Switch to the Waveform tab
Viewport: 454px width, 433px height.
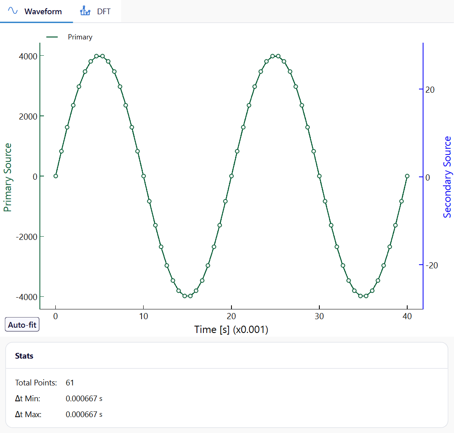tap(37, 11)
